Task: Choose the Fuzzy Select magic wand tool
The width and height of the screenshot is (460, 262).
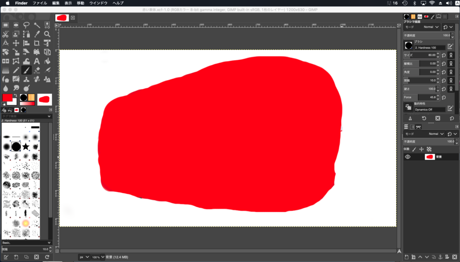Action: tap(37, 25)
